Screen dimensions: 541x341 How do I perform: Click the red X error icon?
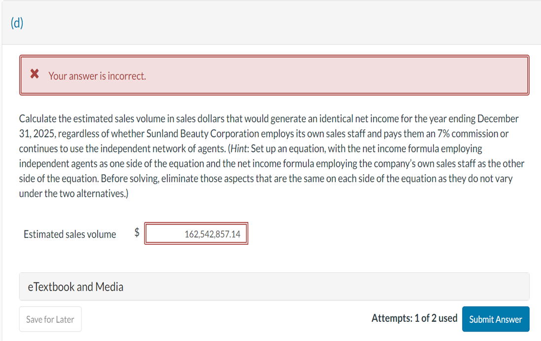(x=35, y=74)
